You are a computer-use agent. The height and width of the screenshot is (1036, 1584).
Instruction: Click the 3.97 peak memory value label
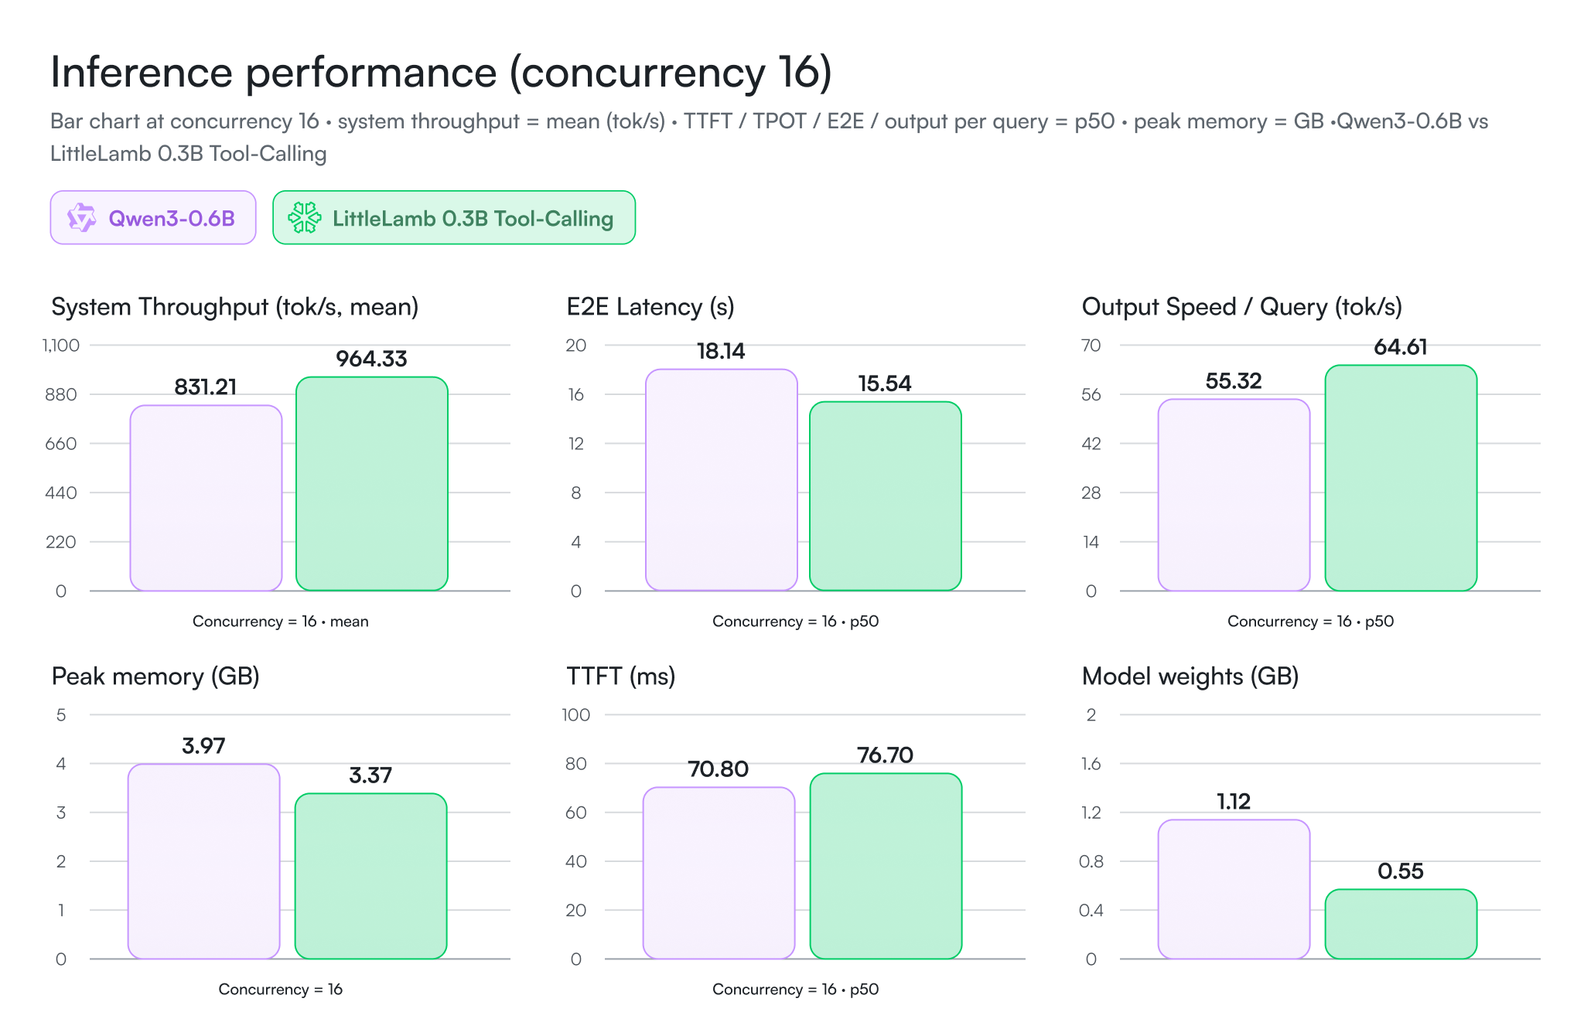203,745
